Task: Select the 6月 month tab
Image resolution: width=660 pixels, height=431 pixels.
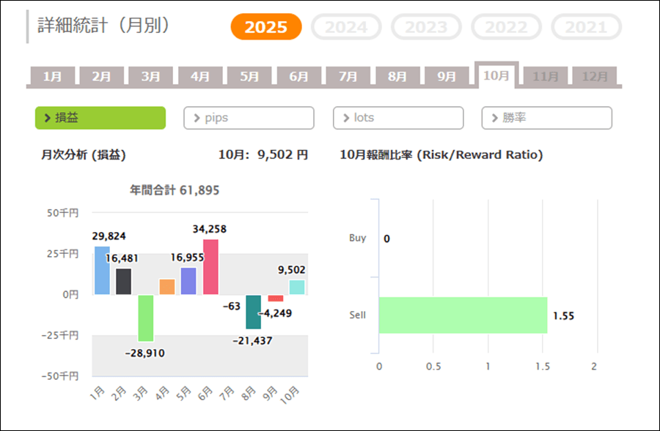Action: coord(298,76)
